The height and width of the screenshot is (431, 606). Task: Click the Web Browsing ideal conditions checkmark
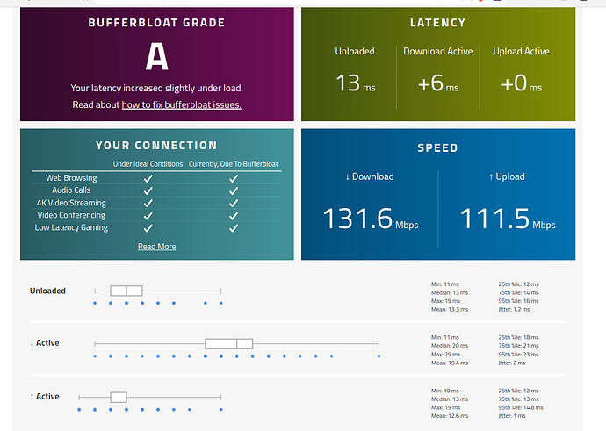[148, 178]
